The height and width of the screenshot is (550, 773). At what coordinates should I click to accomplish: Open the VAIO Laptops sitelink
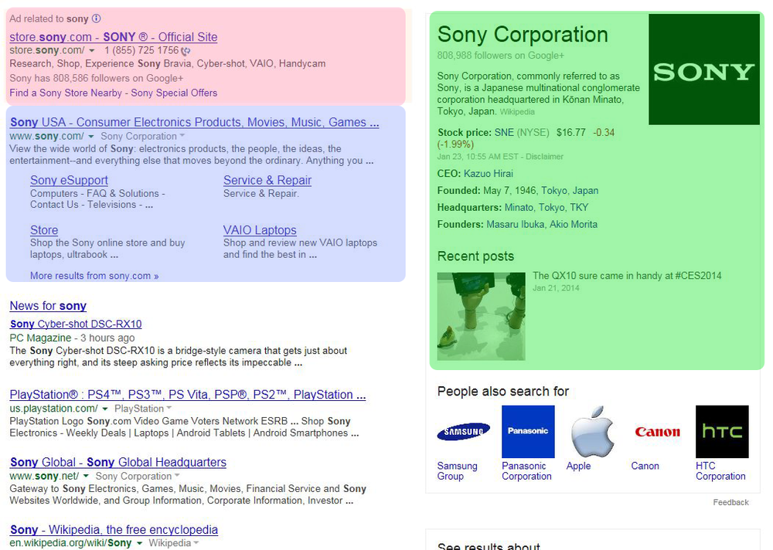260,230
